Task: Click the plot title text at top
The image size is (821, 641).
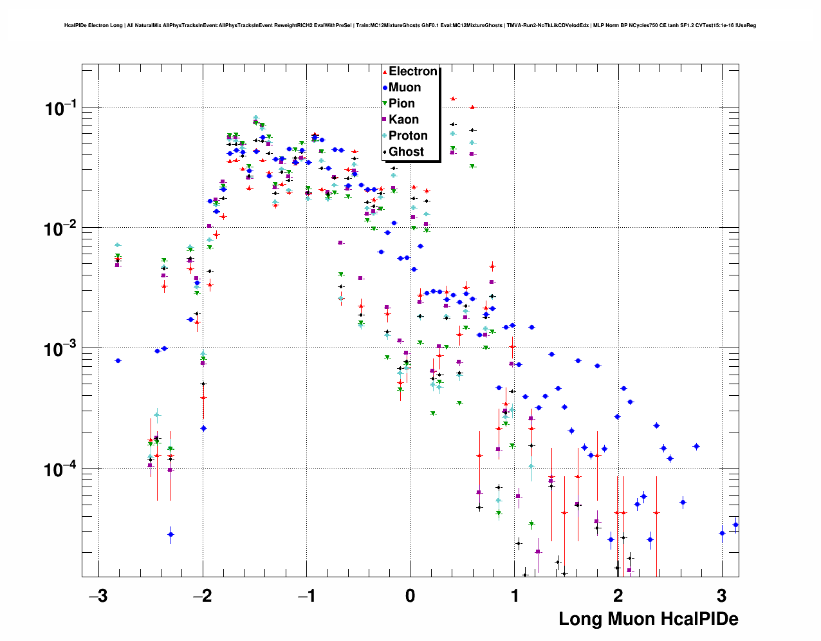Action: [410, 26]
